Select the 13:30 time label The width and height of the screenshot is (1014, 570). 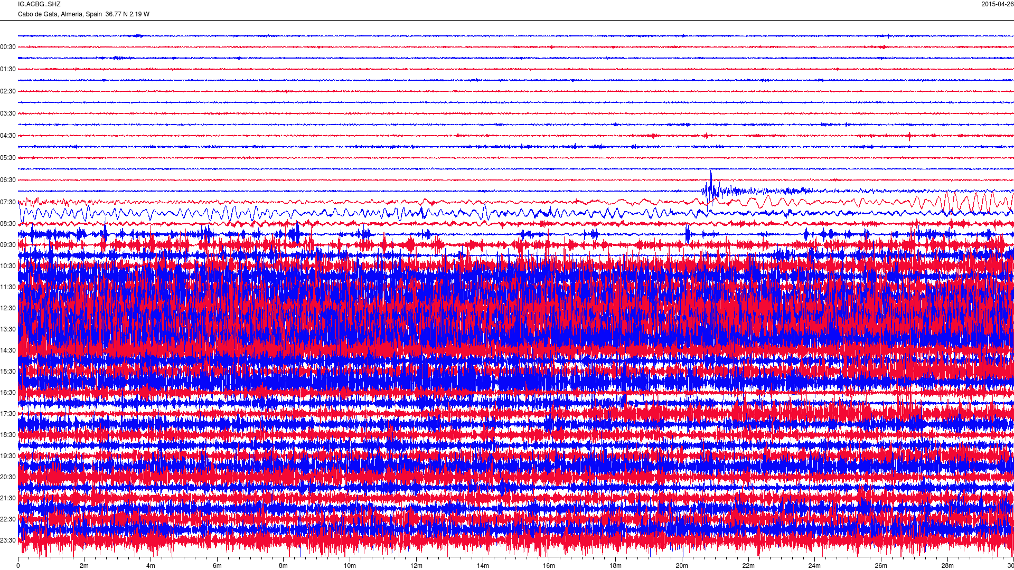click(8, 329)
